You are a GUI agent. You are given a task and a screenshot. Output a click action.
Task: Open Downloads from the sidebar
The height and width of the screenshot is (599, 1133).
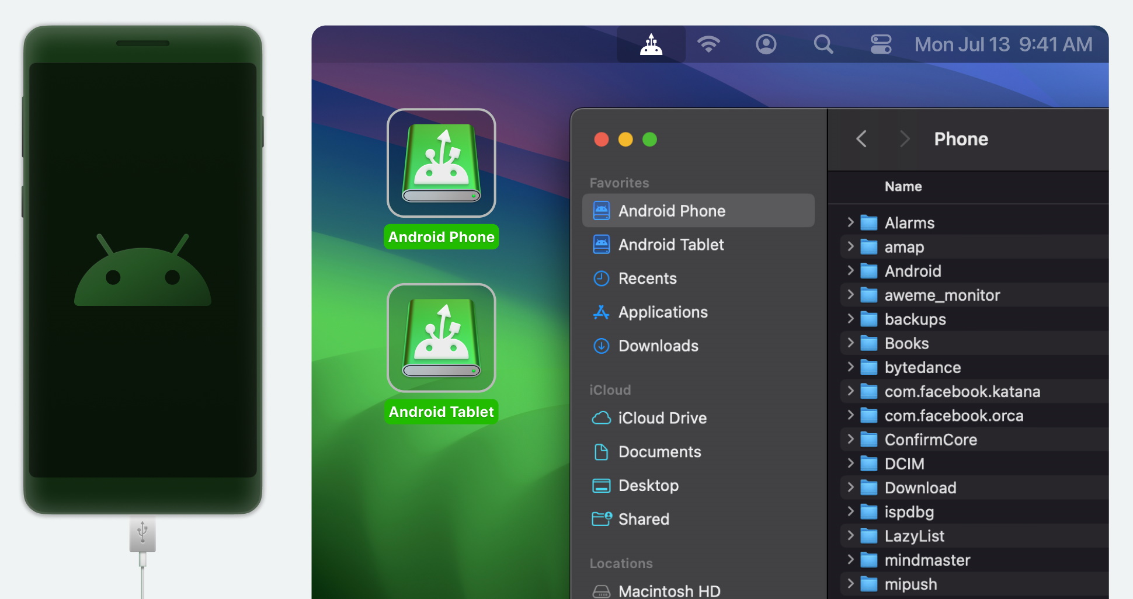[x=658, y=346]
